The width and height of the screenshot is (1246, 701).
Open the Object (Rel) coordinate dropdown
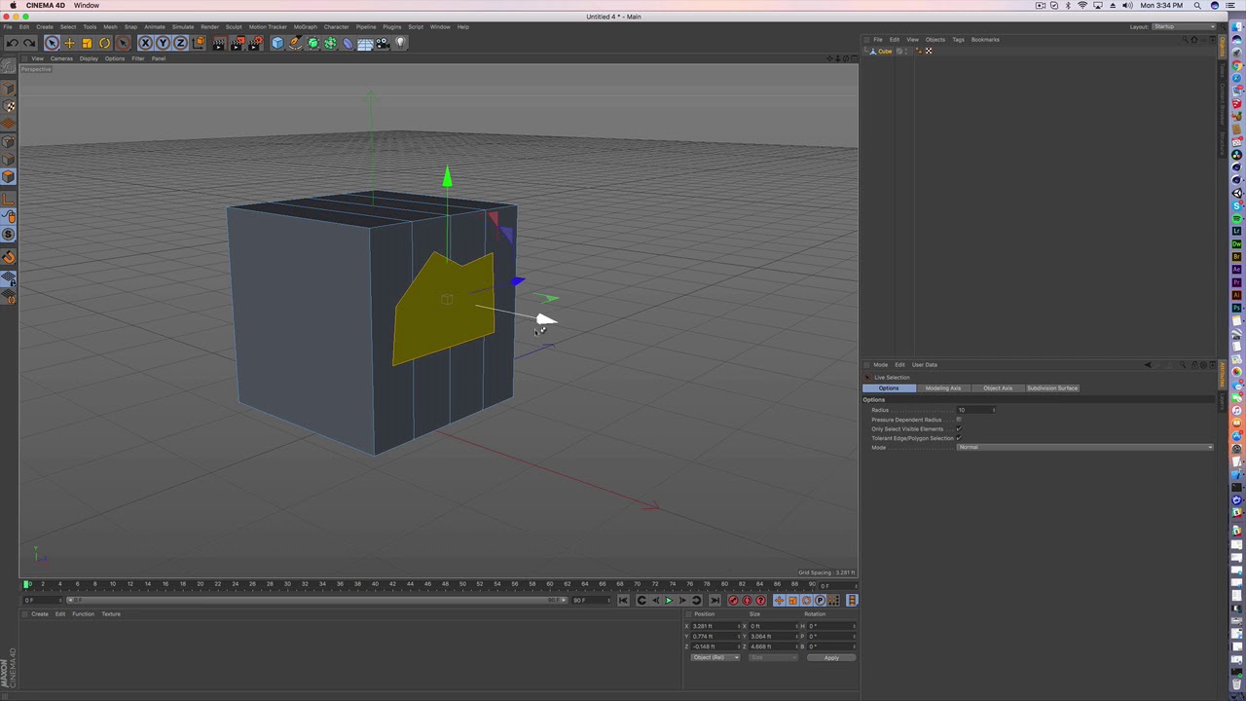click(x=715, y=658)
